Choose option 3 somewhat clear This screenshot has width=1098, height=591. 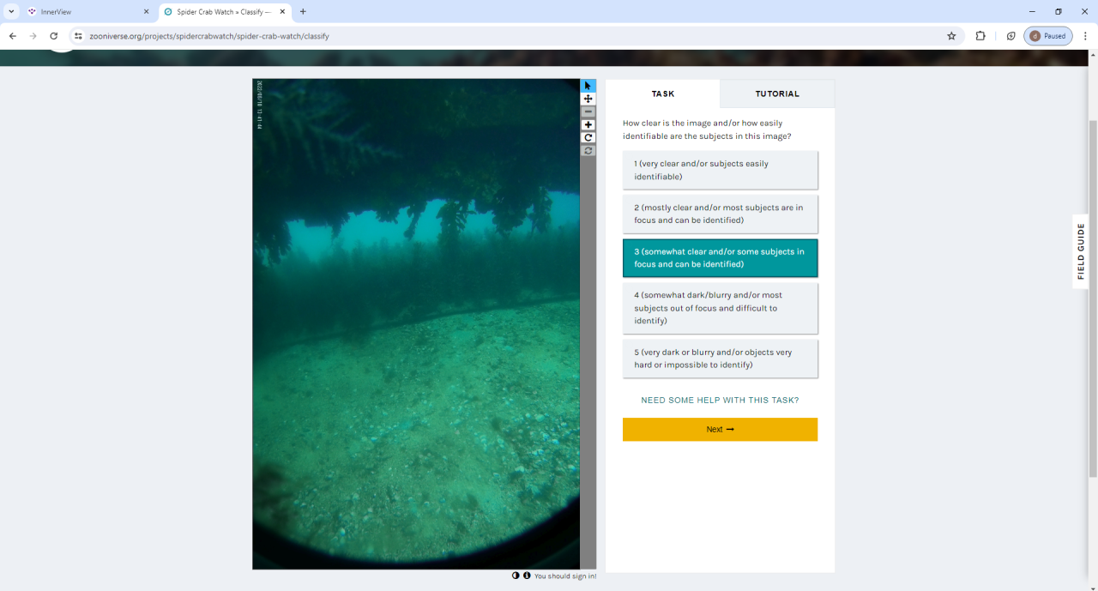coord(720,258)
